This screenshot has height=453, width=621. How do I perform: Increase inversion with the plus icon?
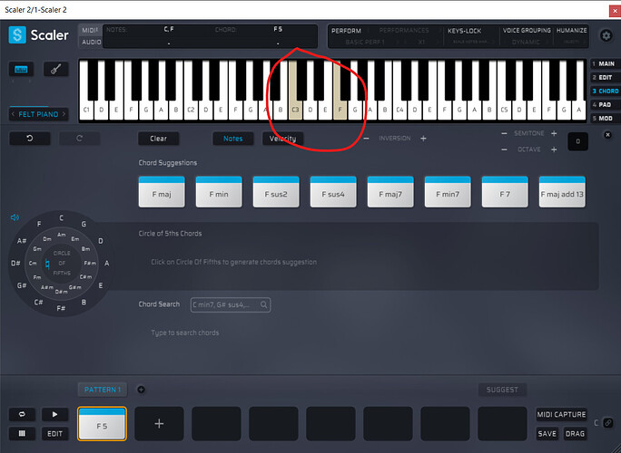click(423, 139)
